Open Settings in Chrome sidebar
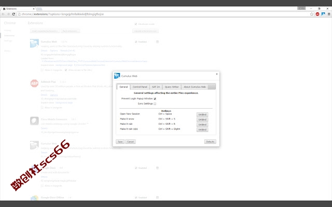The height and width of the screenshot is (207, 332). pos(8,40)
